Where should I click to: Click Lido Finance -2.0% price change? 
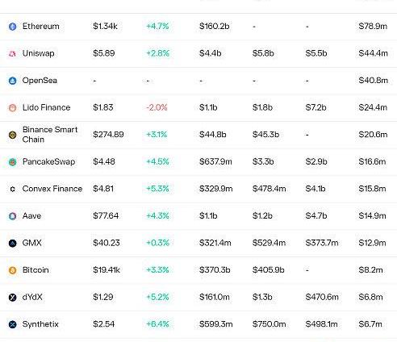[x=157, y=107]
